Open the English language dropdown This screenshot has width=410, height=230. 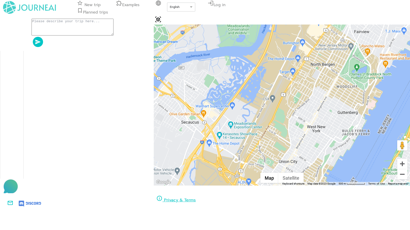tap(181, 7)
